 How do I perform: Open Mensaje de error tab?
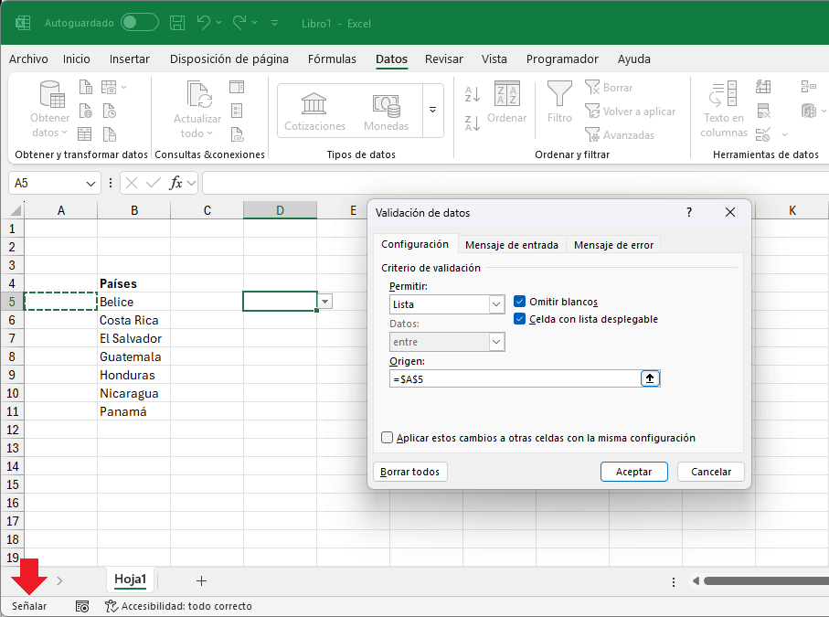[614, 245]
